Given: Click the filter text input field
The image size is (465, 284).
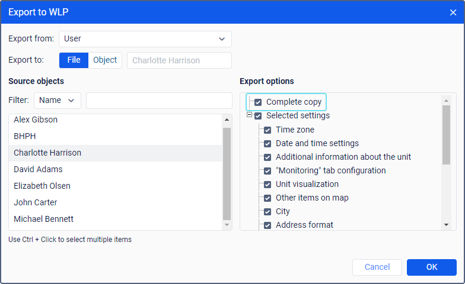Looking at the screenshot, I should click(x=159, y=101).
